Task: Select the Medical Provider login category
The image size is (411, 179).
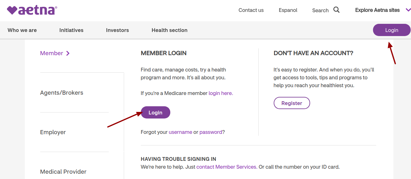Action: pos(63,172)
